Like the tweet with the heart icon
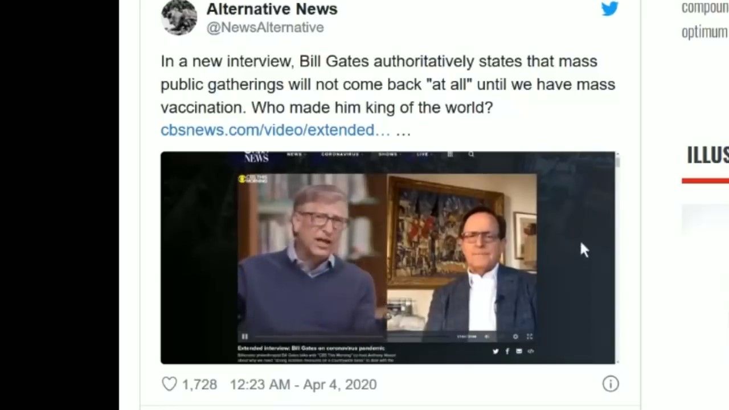 pos(169,384)
